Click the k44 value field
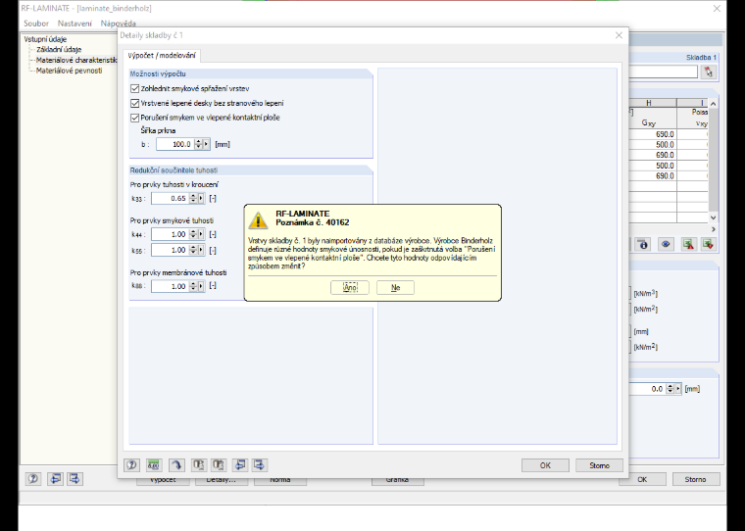Viewport: 745px width, 531px height. point(171,234)
